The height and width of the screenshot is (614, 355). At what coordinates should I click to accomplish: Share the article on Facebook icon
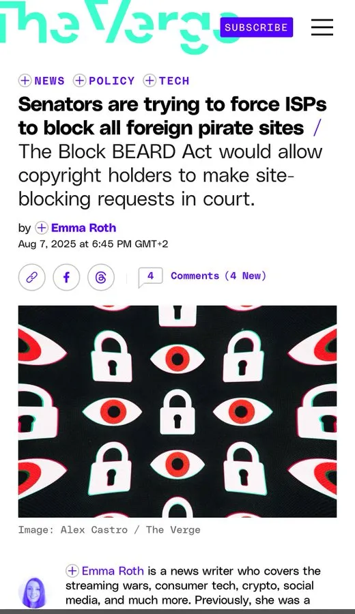[x=66, y=277]
